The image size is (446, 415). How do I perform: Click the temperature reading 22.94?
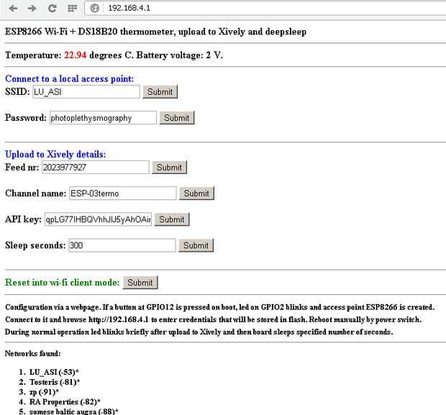(75, 55)
